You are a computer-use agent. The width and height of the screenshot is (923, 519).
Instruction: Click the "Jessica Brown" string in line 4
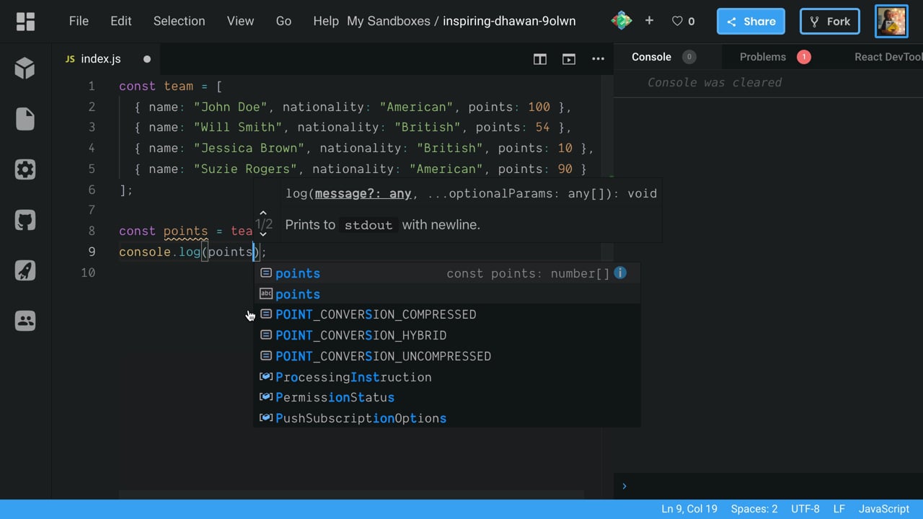(x=249, y=148)
